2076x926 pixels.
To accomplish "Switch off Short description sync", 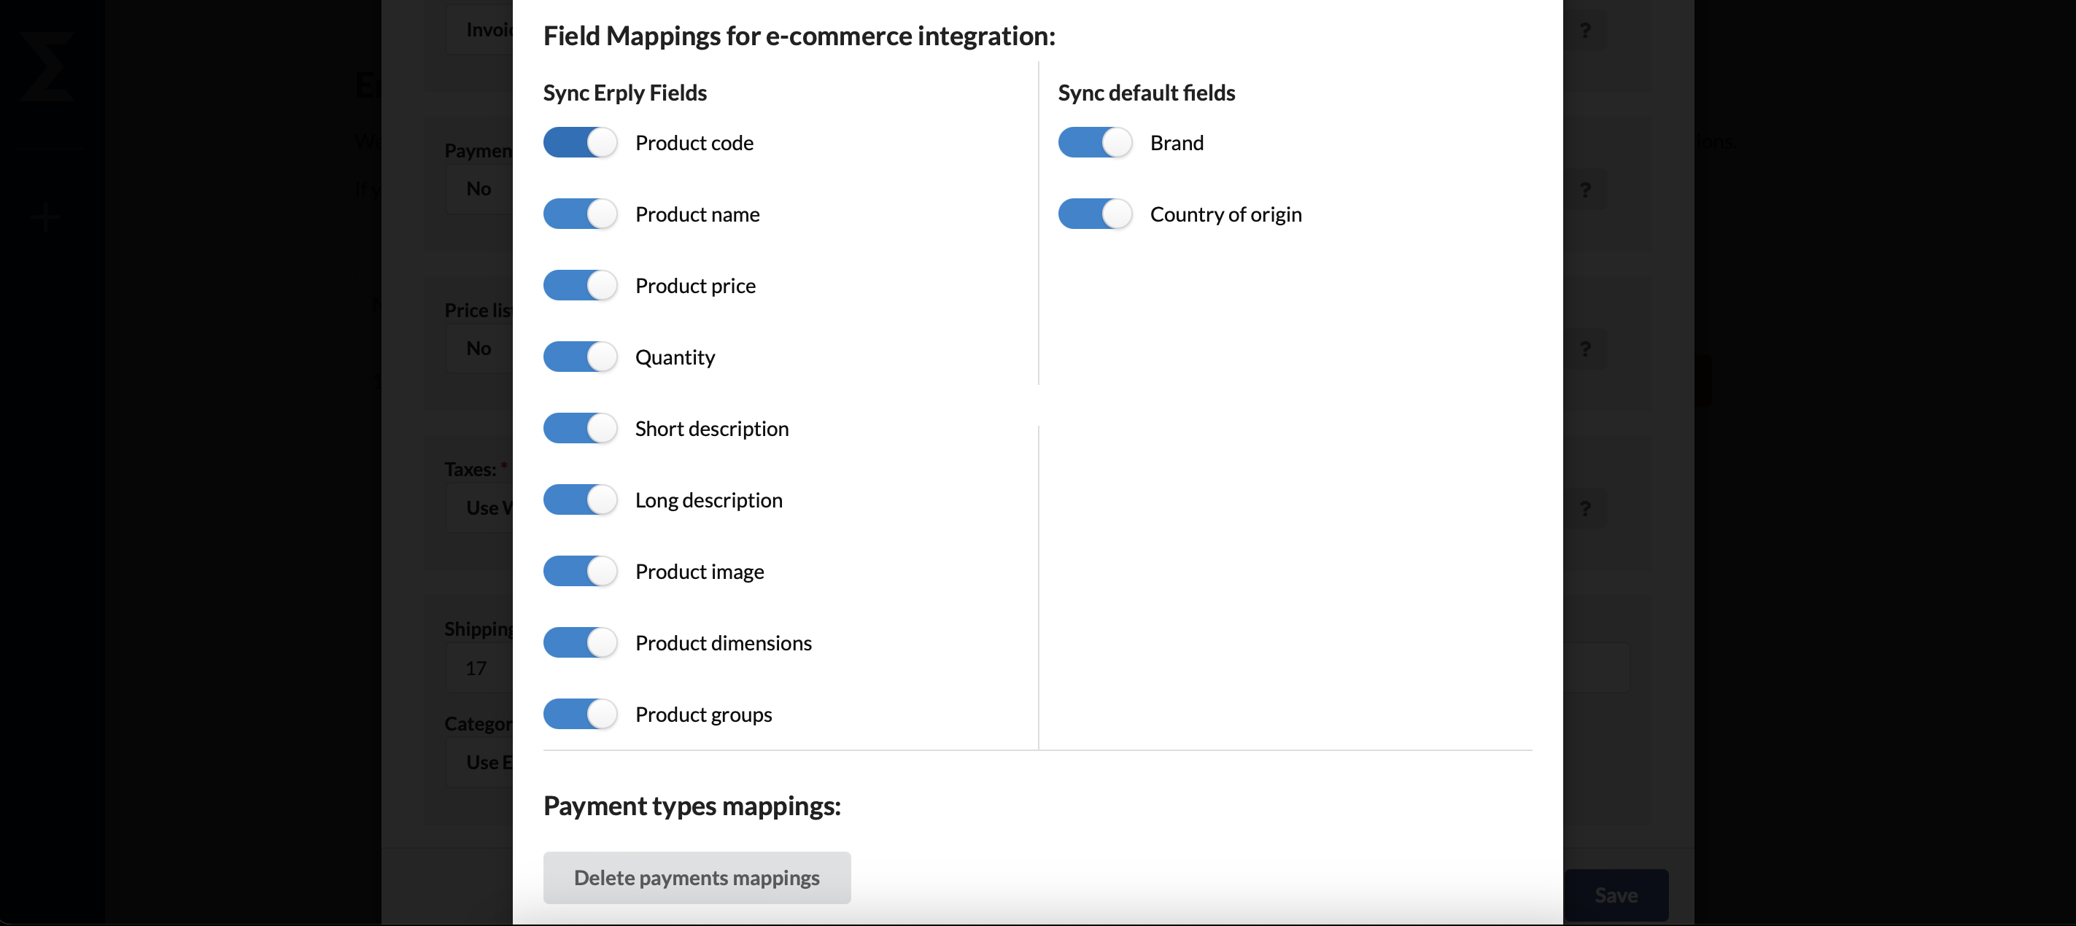I will point(580,429).
